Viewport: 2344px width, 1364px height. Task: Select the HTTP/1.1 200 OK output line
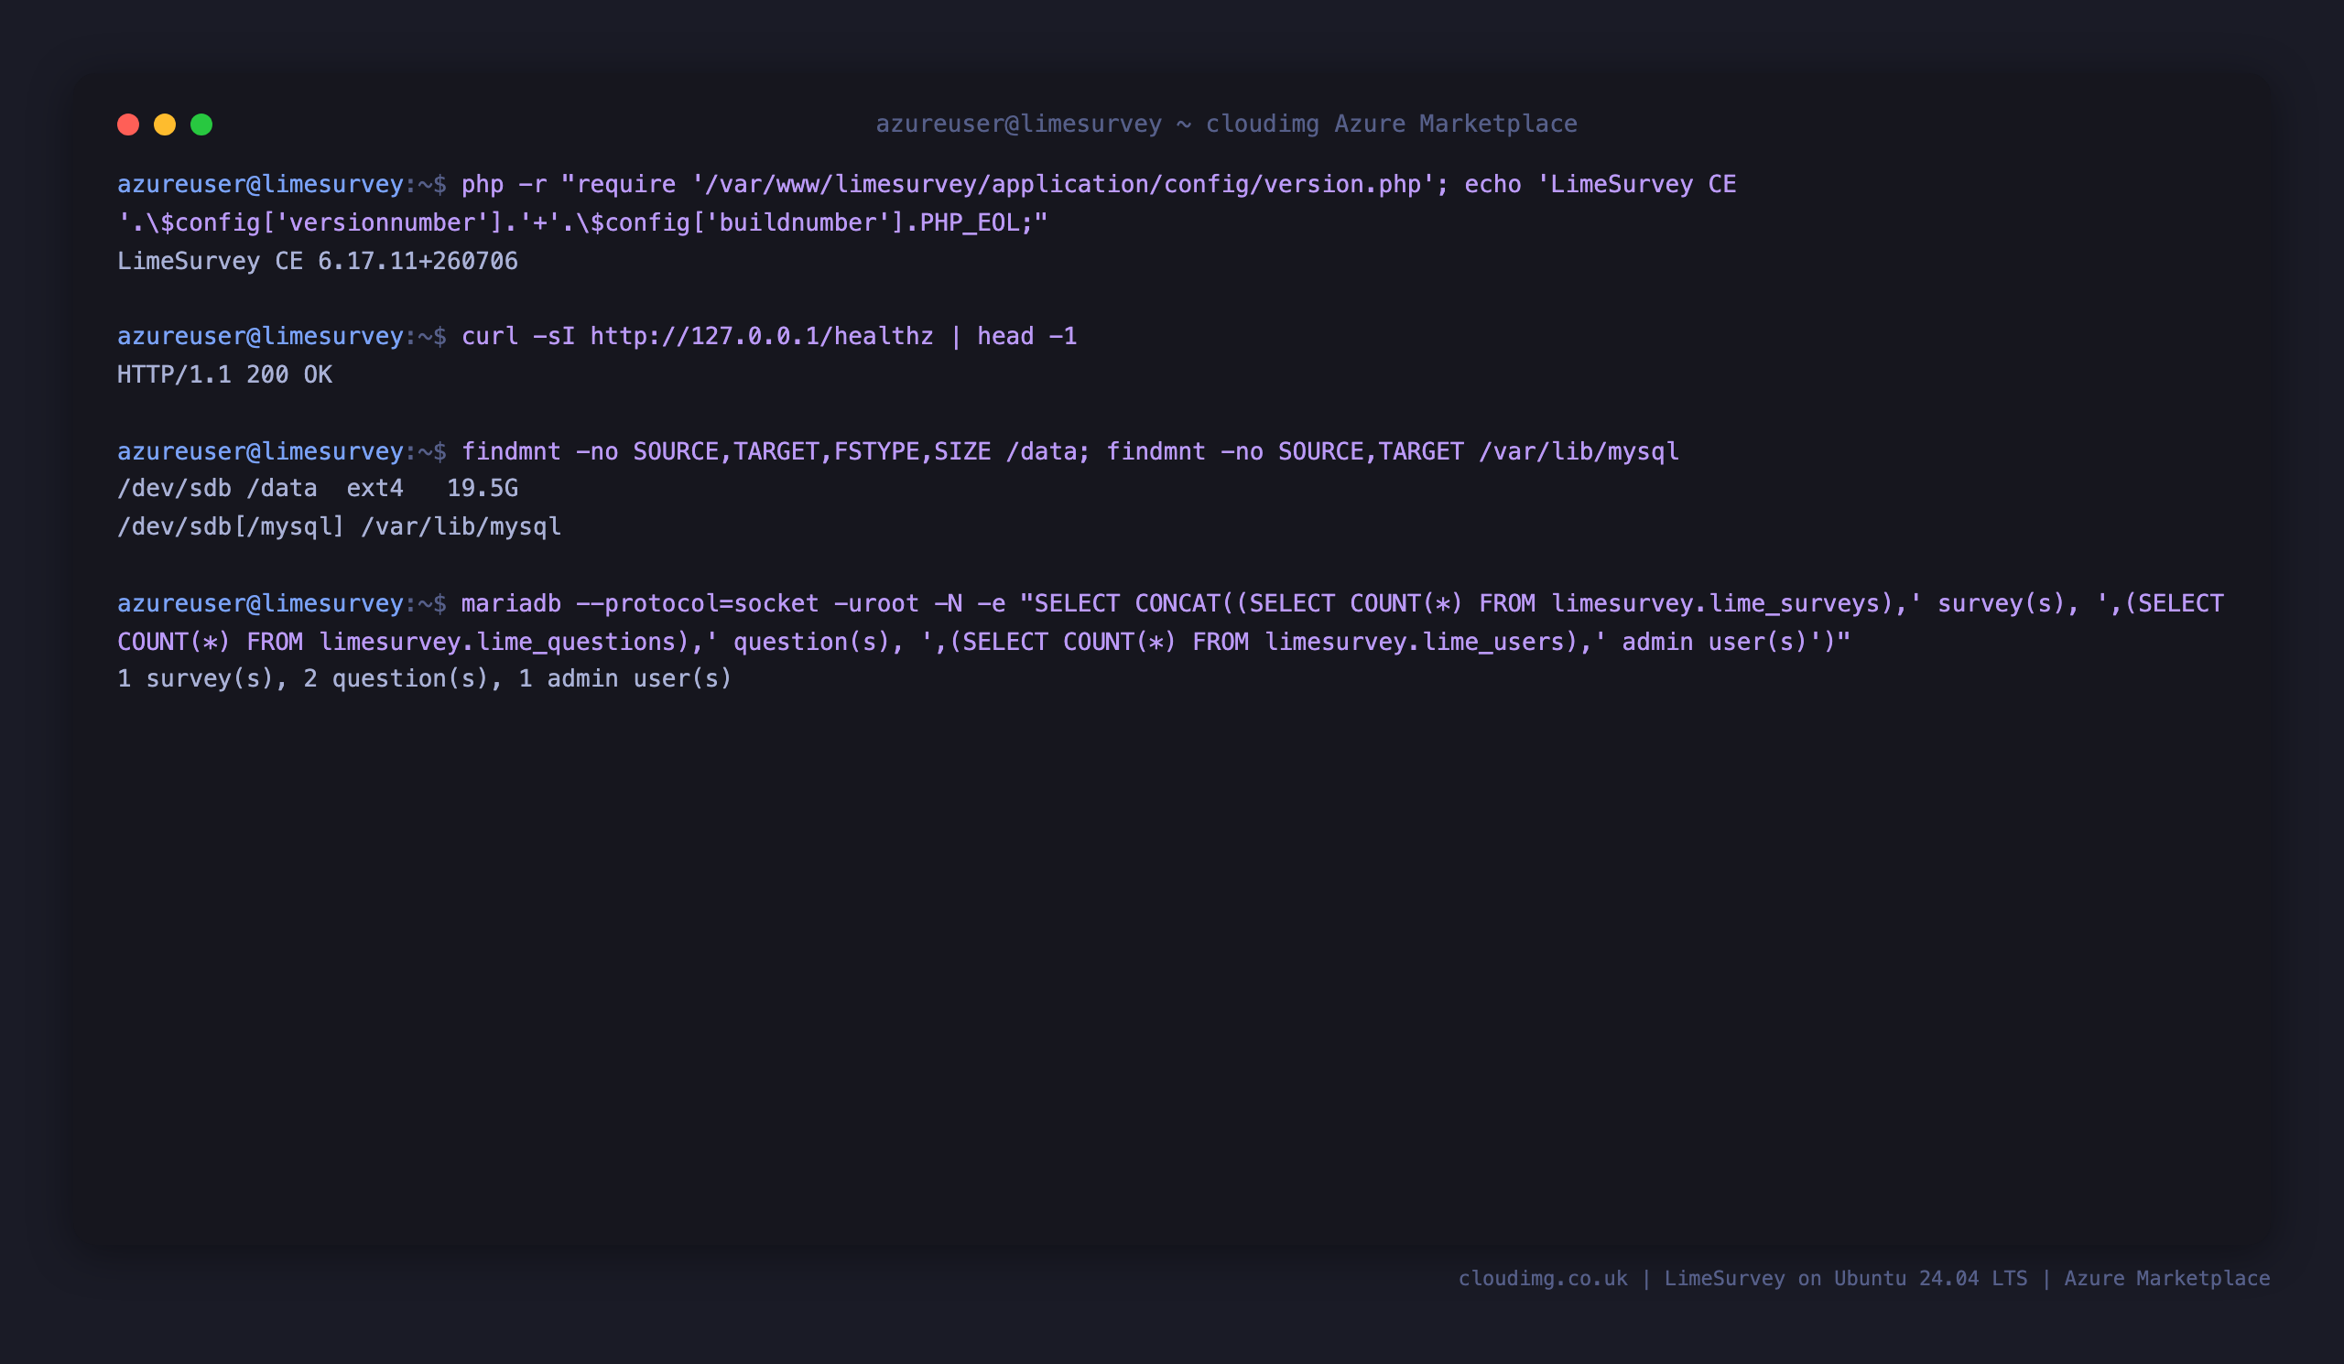pyautogui.click(x=224, y=374)
